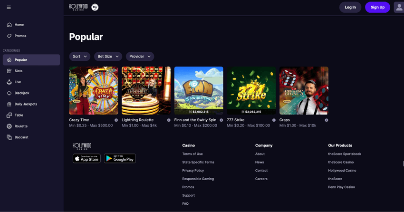404x212 pixels.
Task: Click the Table cards icon
Action: pos(10,115)
